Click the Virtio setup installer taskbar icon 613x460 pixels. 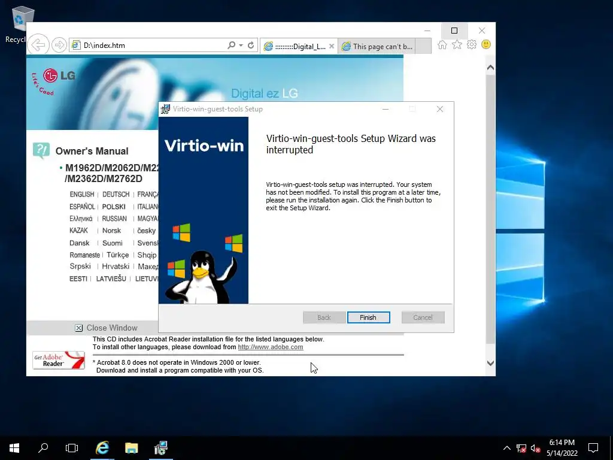[160, 448]
